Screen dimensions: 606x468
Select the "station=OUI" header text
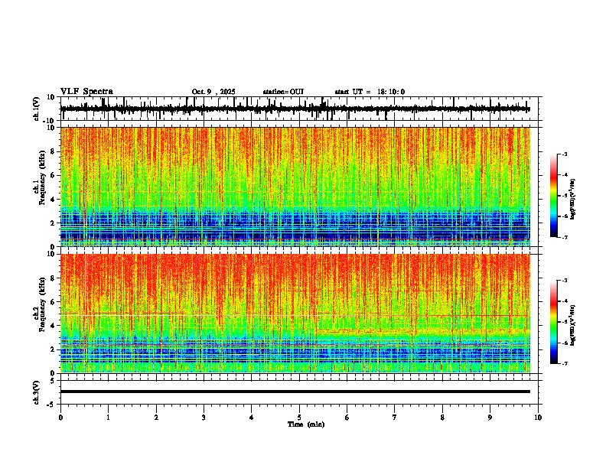tap(283, 92)
